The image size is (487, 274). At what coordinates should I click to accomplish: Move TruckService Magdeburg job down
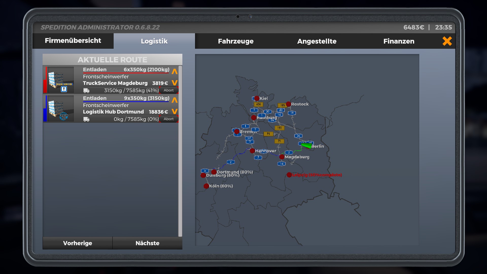(175, 83)
